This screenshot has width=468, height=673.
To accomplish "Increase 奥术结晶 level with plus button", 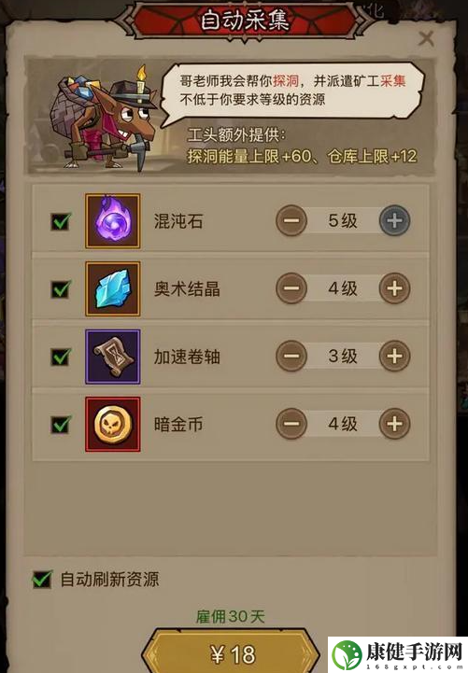I will coord(394,288).
